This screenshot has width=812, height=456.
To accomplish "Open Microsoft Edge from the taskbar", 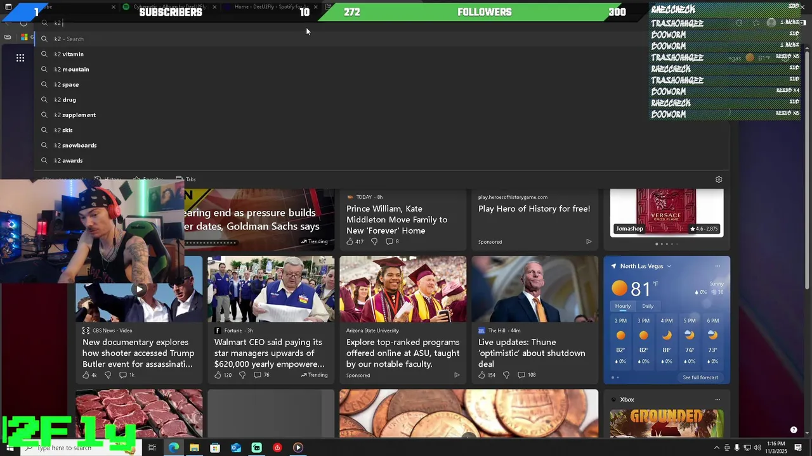I will coord(173,448).
